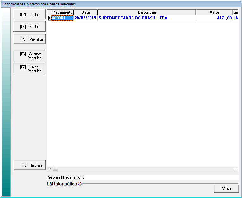Print the list using [F9] Imprimir
Screen dimensions: 242x198
pyautogui.click(x=29, y=165)
